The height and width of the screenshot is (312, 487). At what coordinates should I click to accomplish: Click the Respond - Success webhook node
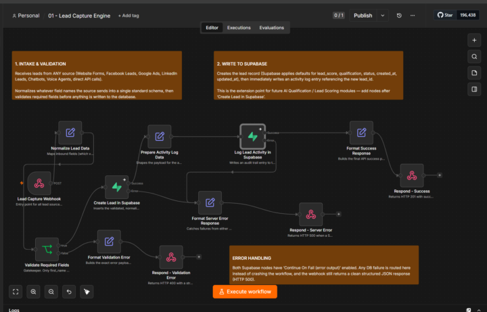[412, 175]
